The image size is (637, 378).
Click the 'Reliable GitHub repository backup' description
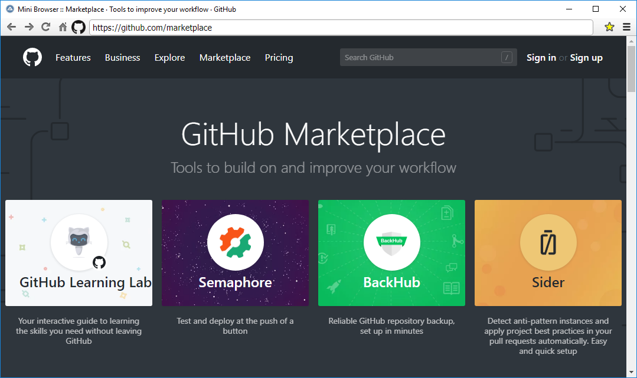[x=391, y=326]
